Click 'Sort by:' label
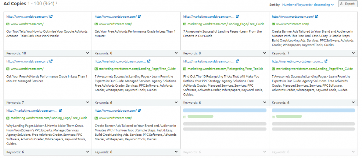The height and width of the screenshot is (158, 362). (275, 5)
